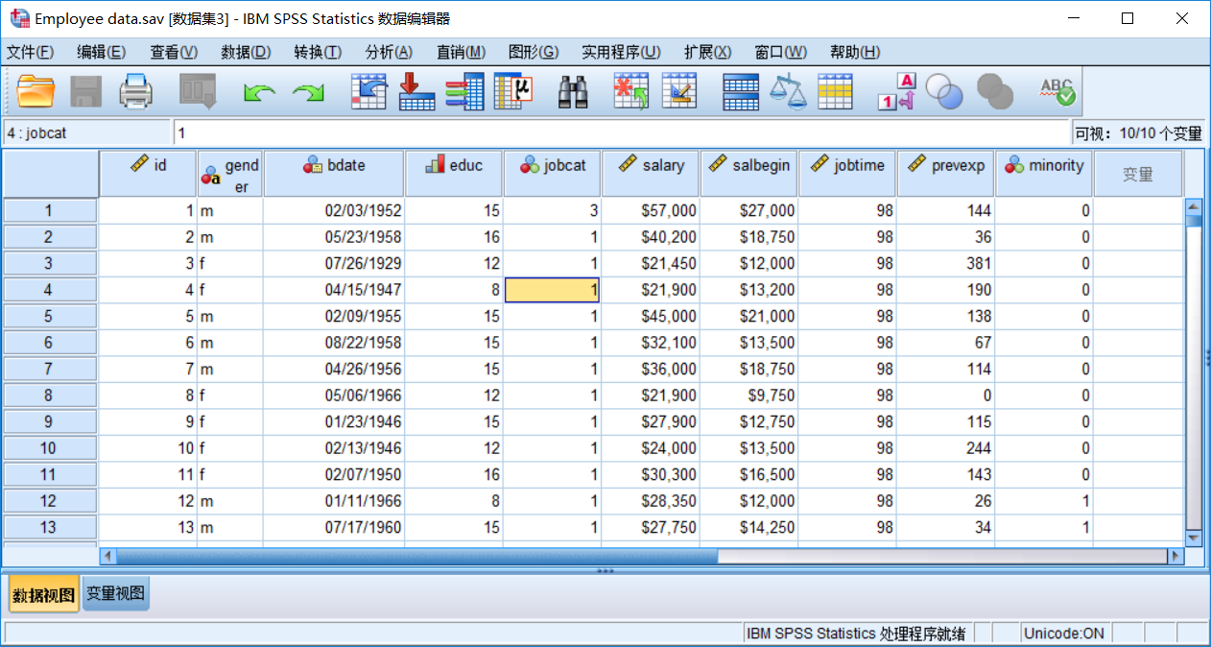
Task: Click the Select cases toolbar icon
Action: tap(836, 91)
